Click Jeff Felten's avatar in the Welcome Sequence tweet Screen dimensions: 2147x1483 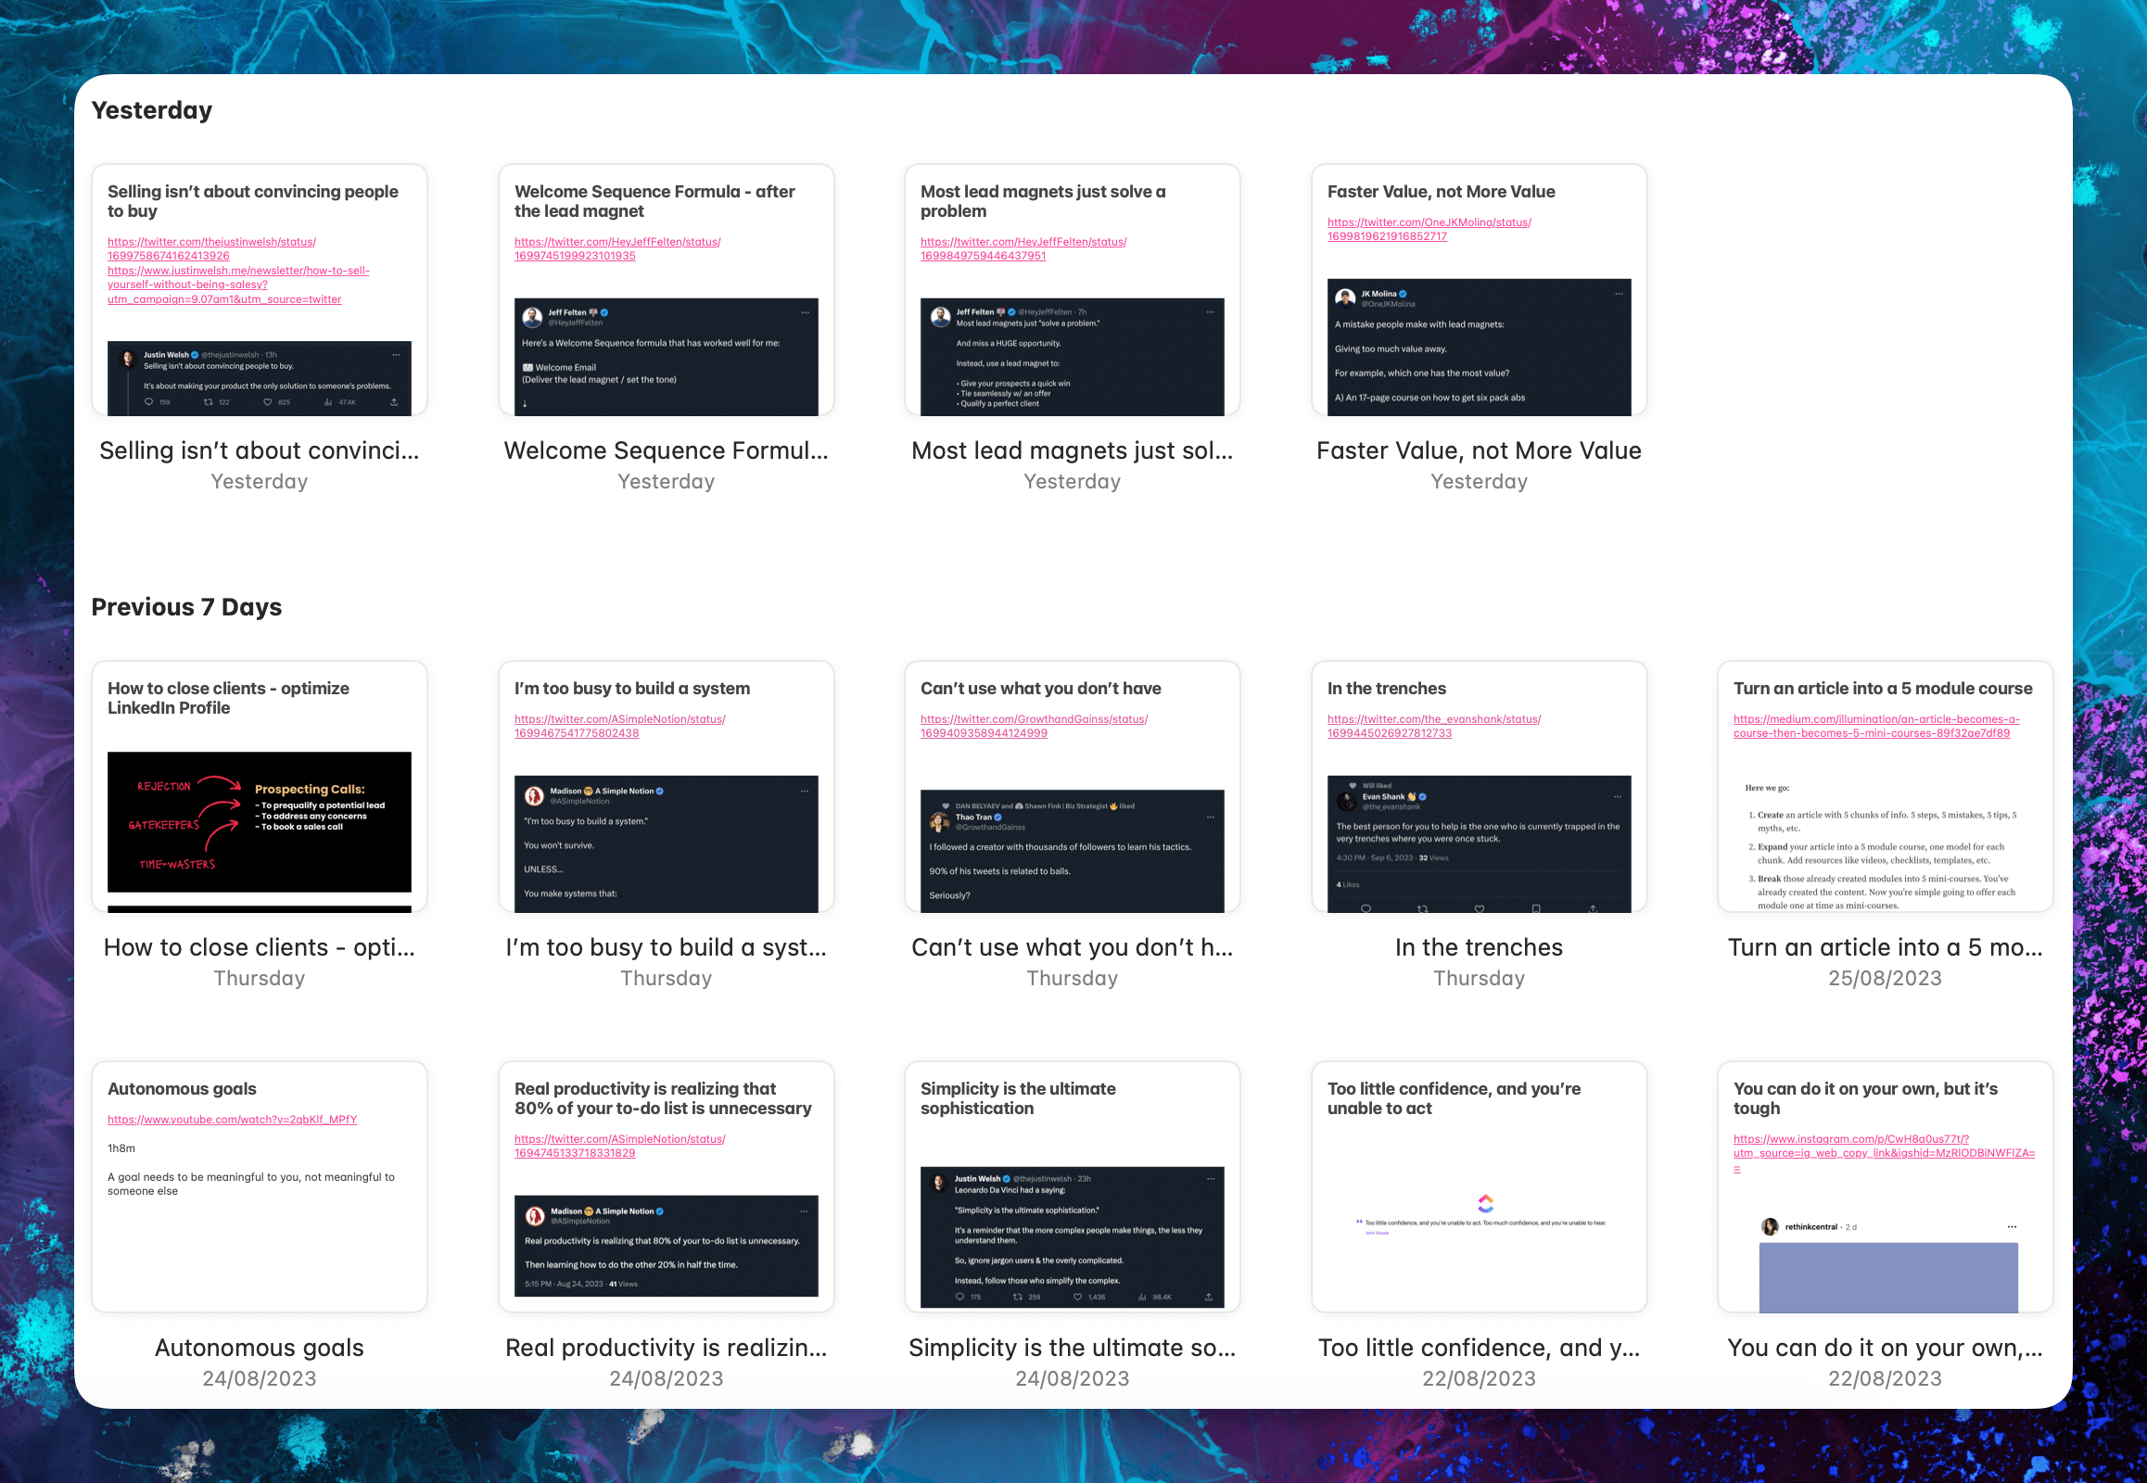531,317
